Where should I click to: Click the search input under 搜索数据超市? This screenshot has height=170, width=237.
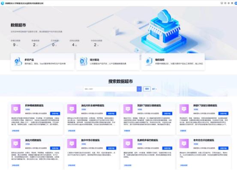click(x=110, y=89)
